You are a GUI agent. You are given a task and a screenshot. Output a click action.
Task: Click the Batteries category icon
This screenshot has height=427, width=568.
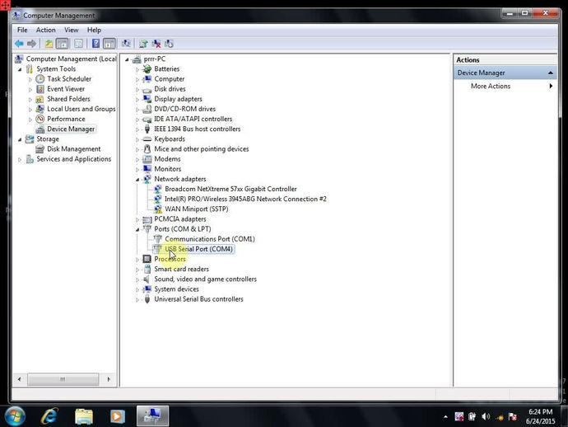point(147,69)
